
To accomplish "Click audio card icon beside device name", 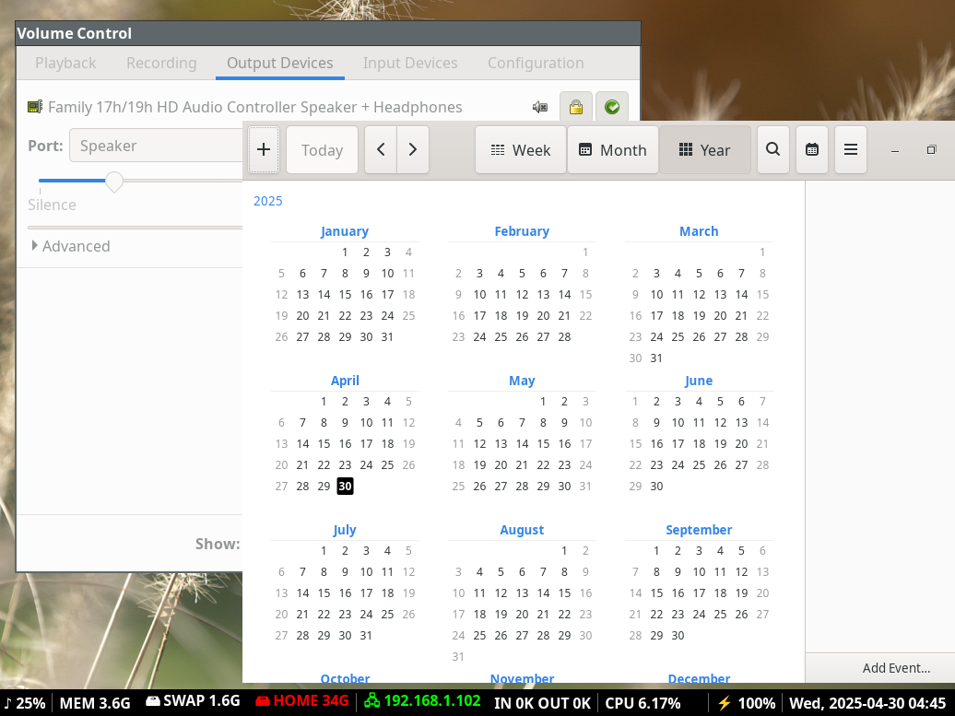I will (35, 107).
